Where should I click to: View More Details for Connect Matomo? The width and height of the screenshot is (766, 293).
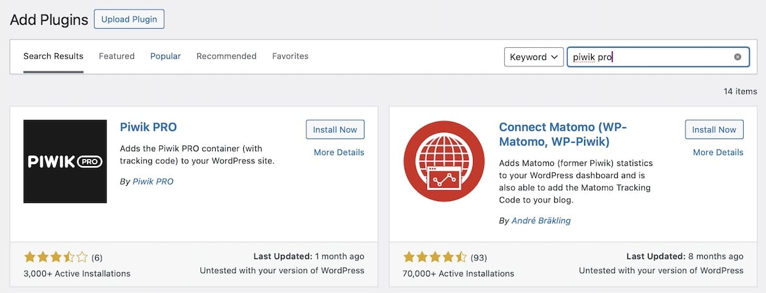pos(718,152)
